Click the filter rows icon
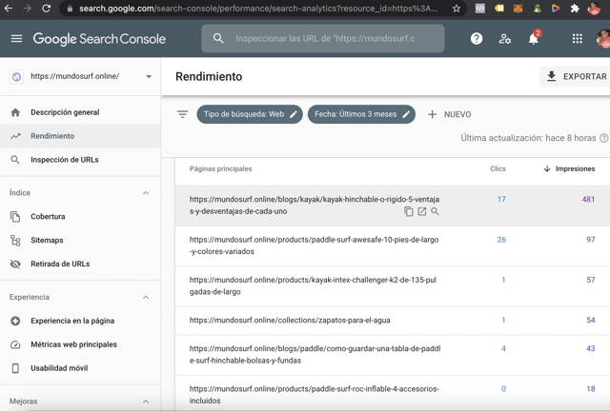 (x=182, y=114)
